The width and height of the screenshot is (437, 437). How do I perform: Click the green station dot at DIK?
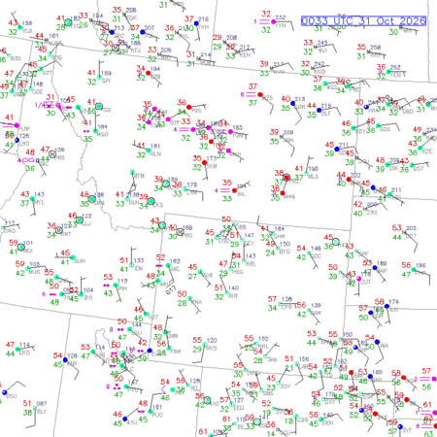point(387,165)
